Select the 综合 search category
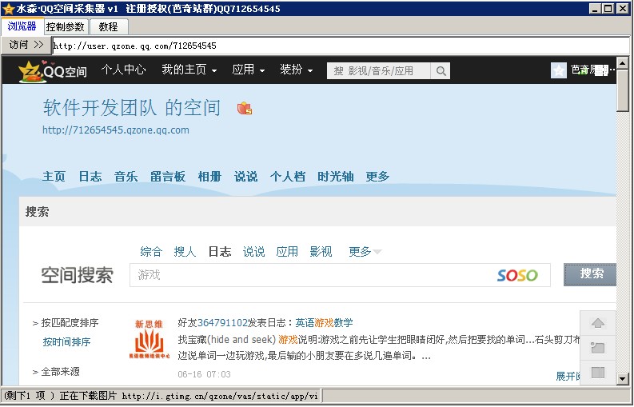 click(x=151, y=252)
